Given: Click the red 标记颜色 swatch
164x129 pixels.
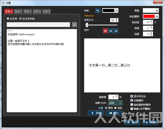Looking at the screenshot, I should (x=149, y=16).
